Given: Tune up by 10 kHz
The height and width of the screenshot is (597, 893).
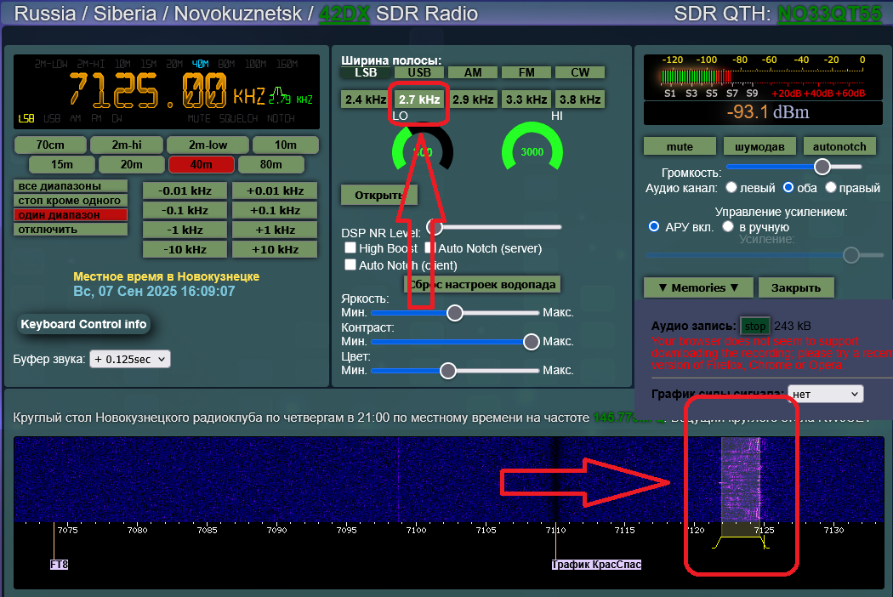Looking at the screenshot, I should [275, 249].
